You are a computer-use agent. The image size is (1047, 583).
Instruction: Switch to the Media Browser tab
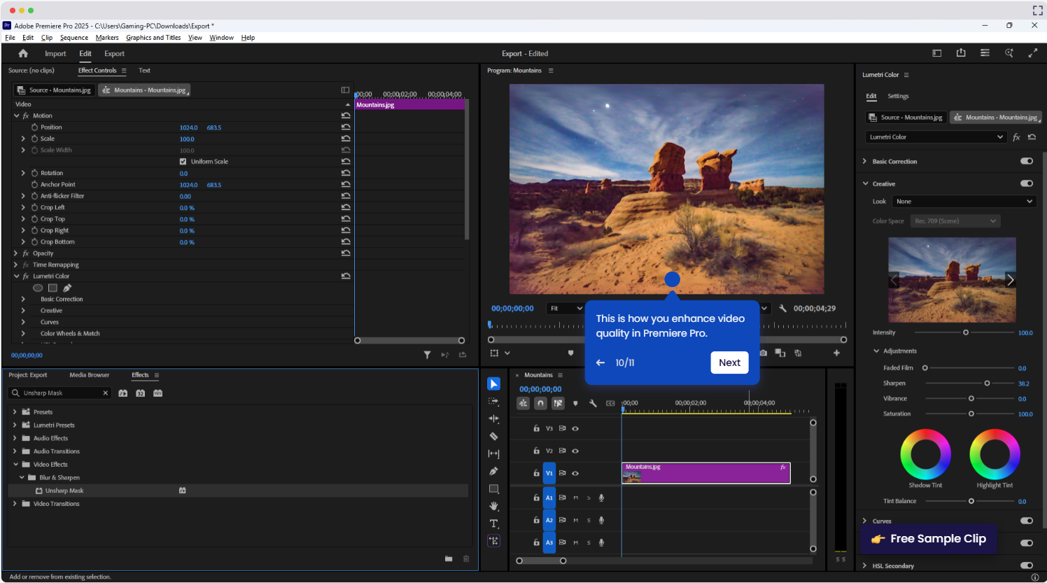[90, 374]
